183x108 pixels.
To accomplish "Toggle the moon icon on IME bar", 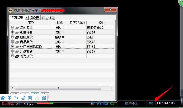I will pyautogui.click(x=23, y=98).
